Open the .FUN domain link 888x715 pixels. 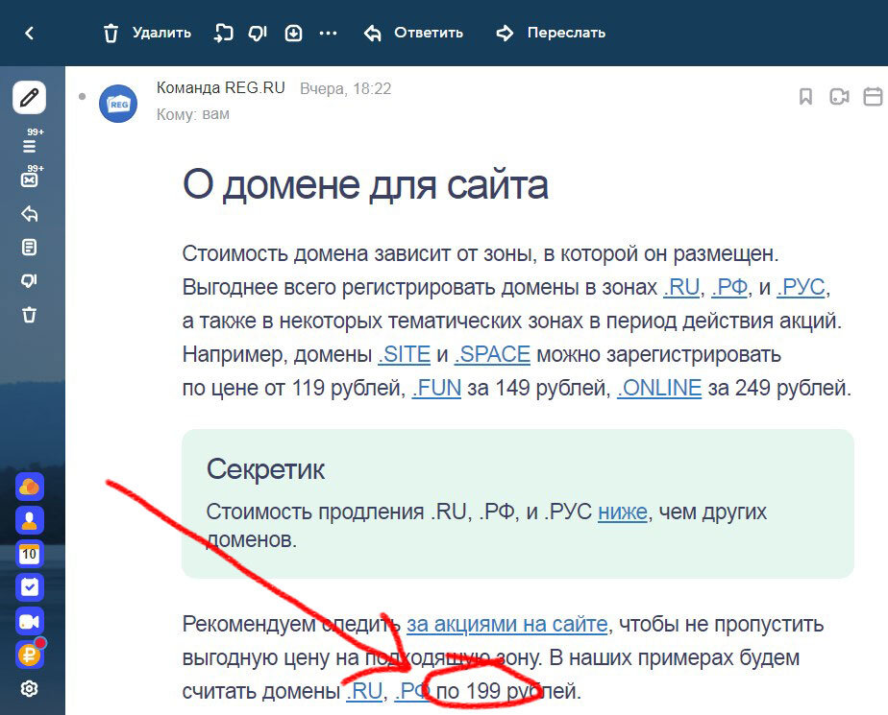[436, 388]
